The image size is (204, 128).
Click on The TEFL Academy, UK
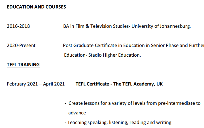pos(138,84)
